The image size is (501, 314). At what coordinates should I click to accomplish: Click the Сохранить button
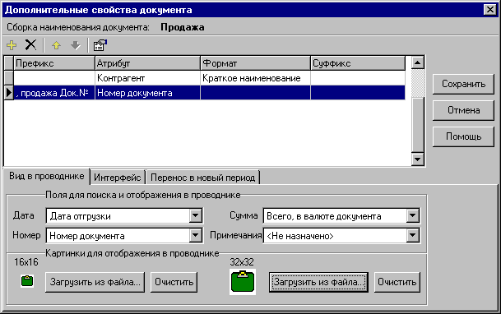pos(463,84)
